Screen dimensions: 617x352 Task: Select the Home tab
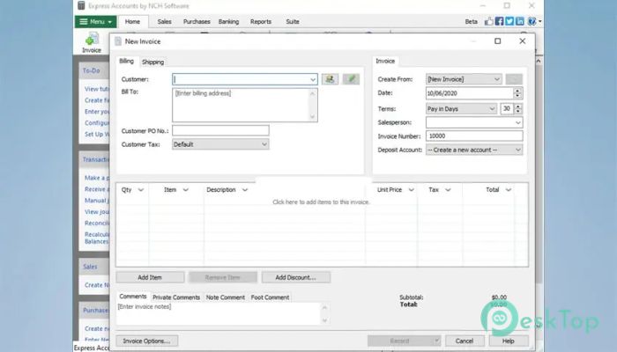click(132, 22)
